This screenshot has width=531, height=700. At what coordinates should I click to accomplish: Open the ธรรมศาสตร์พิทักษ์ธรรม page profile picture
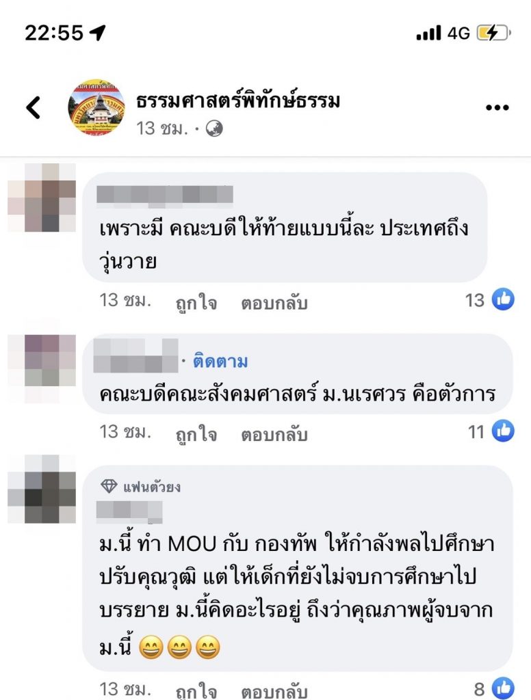tap(96, 107)
